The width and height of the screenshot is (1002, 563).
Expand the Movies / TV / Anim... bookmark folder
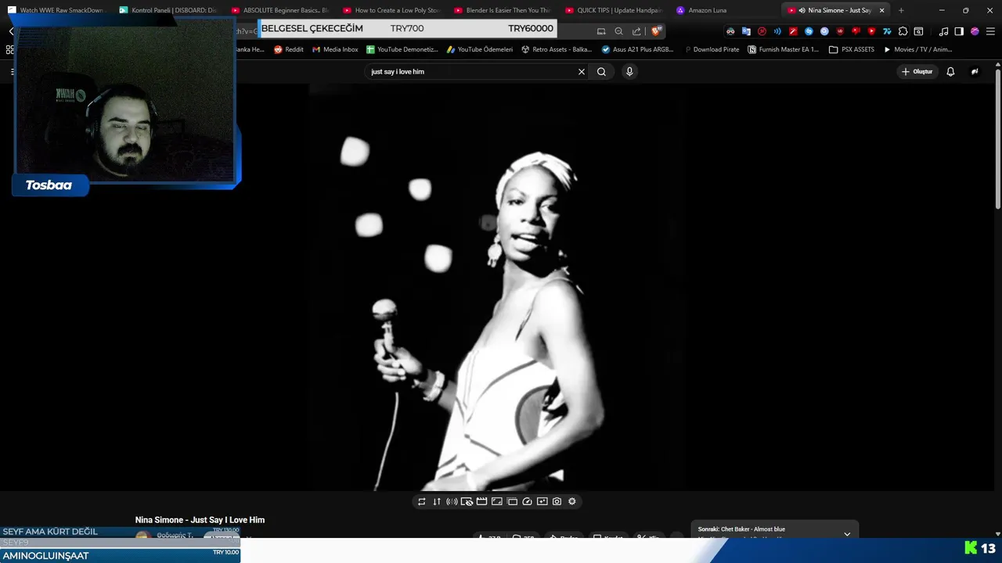click(x=917, y=49)
